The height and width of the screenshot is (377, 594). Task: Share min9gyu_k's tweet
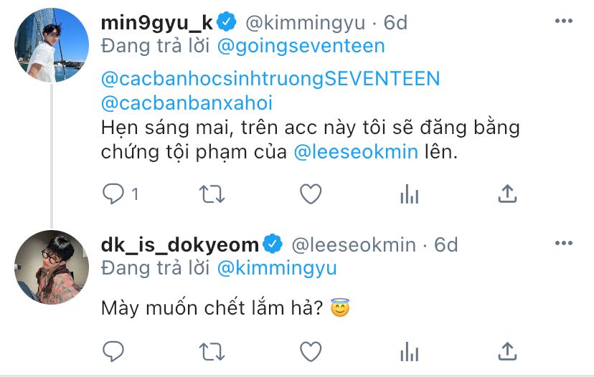(x=506, y=194)
